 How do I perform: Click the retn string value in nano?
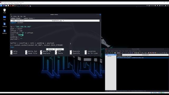(20, 35)
